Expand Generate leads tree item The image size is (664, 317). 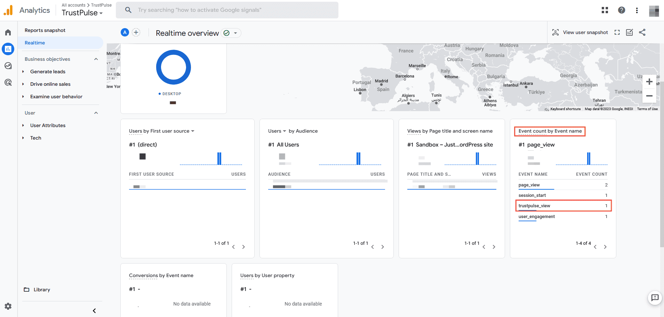23,72
